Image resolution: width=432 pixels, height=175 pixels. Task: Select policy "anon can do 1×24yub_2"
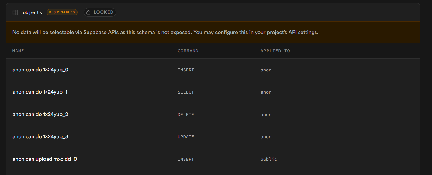coord(40,114)
